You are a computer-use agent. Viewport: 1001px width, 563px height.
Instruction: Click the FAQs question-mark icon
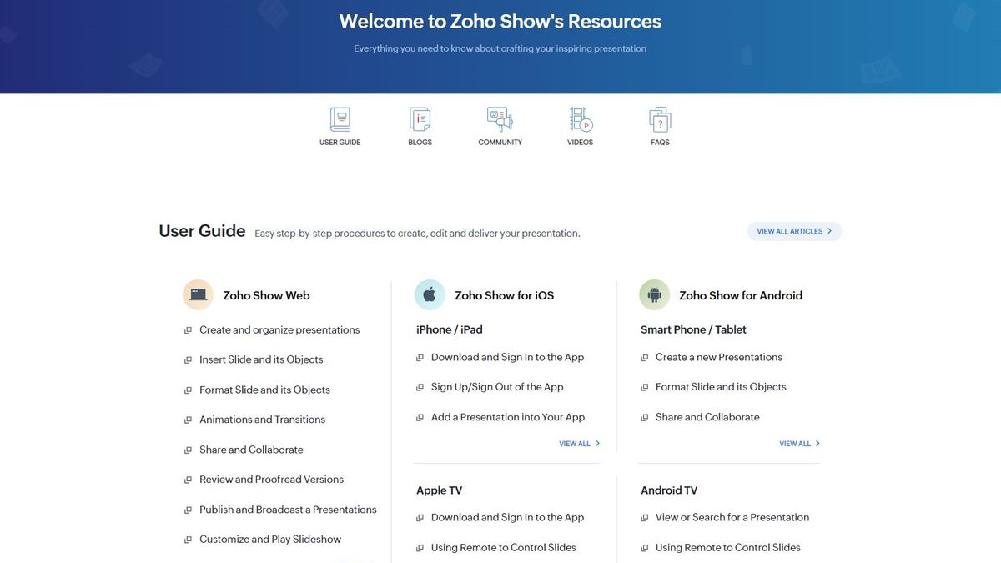click(x=660, y=118)
